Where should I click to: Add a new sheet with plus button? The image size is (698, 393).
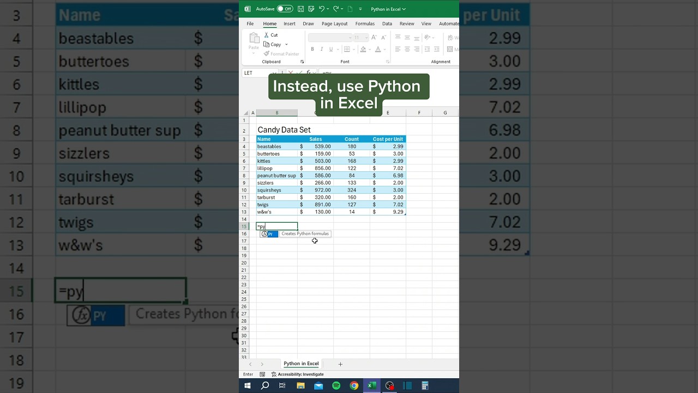(340, 364)
